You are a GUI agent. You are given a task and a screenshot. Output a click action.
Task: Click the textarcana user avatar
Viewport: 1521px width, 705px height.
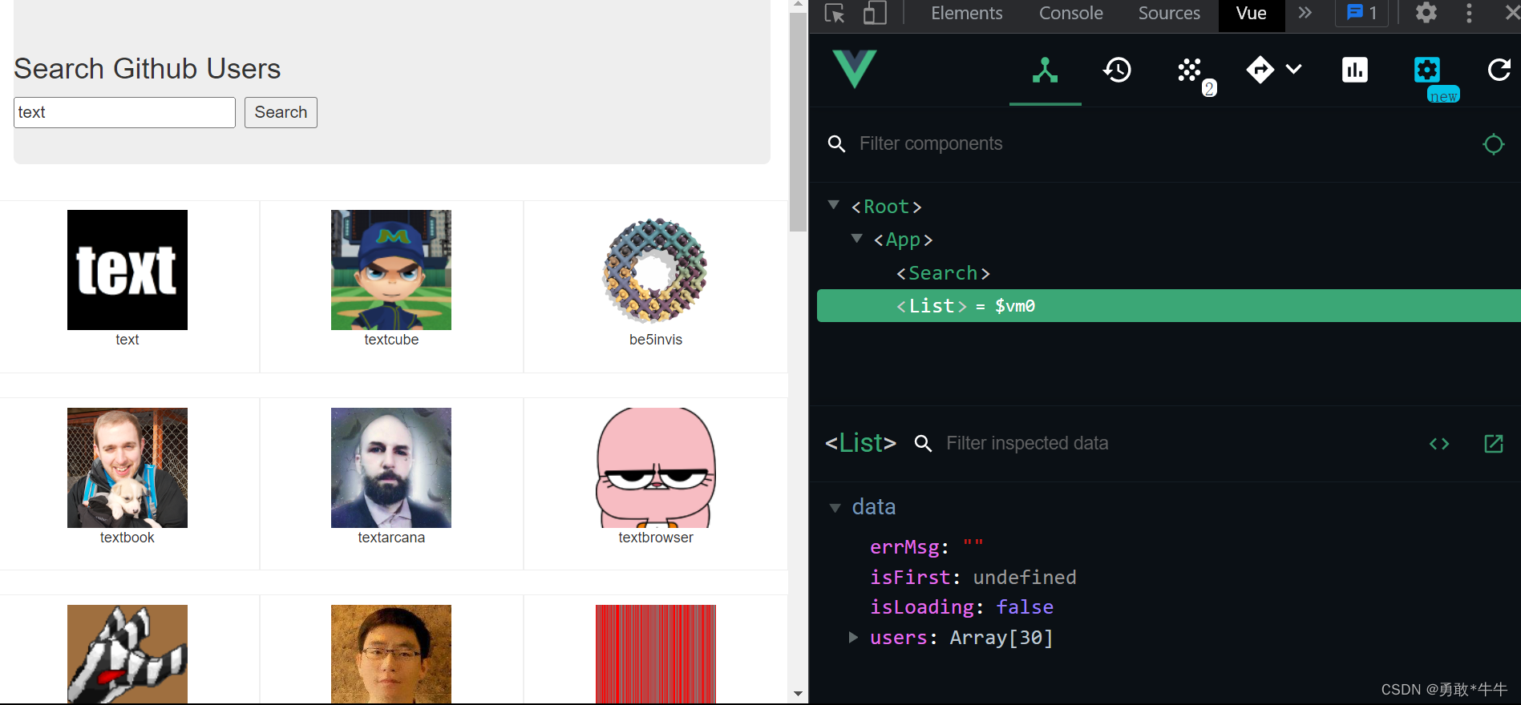(x=391, y=468)
